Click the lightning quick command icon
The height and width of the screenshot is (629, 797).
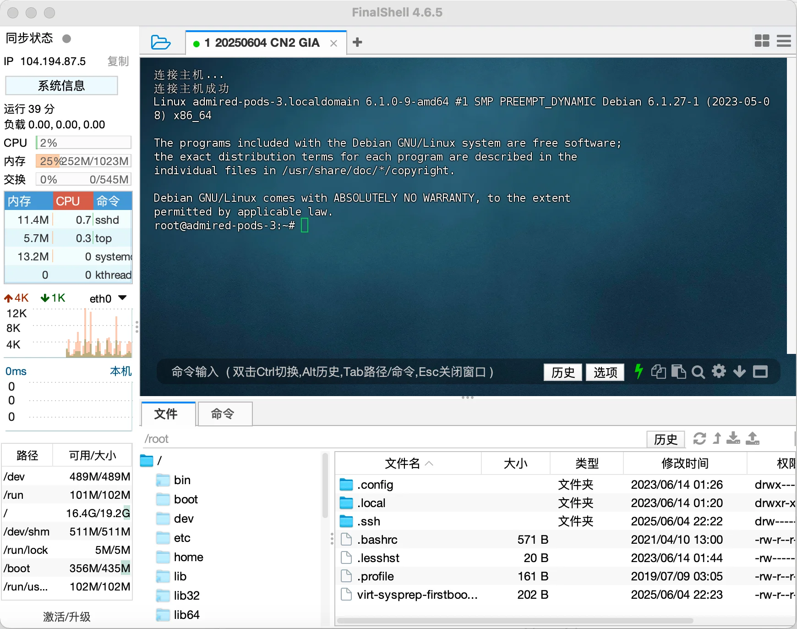[639, 371]
